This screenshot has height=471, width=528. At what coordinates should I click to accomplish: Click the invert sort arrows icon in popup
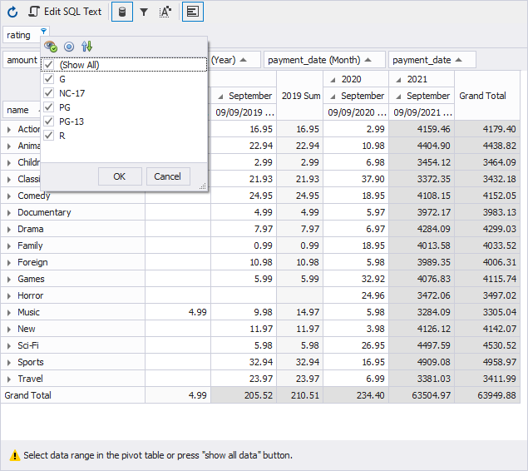point(86,47)
